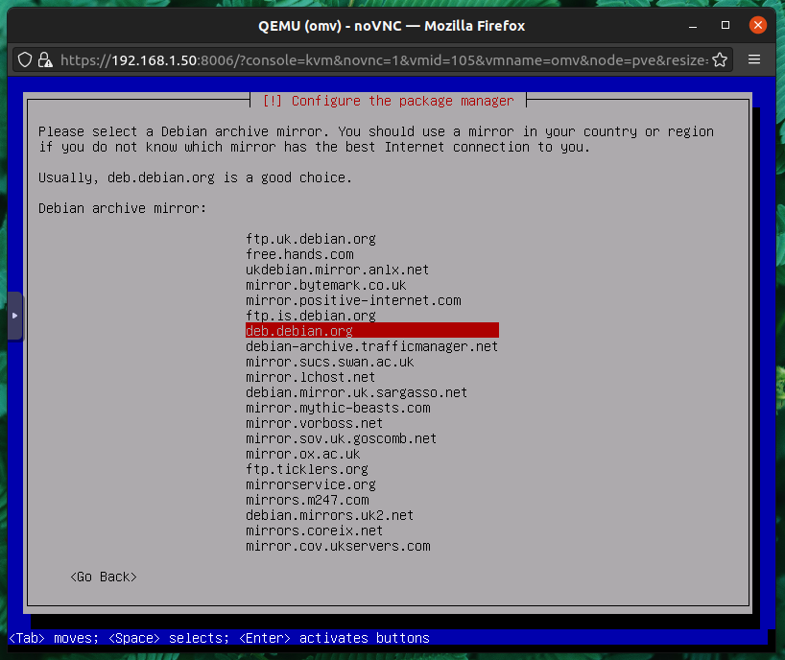Activate the Go Back button

coord(104,577)
